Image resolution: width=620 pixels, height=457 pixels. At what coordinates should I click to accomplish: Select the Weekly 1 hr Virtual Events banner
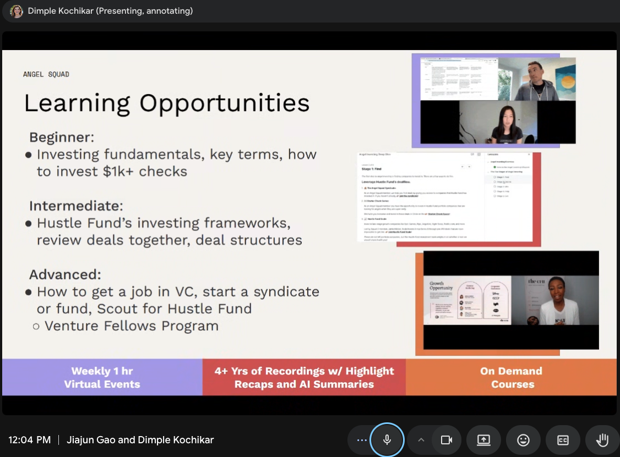pos(102,377)
